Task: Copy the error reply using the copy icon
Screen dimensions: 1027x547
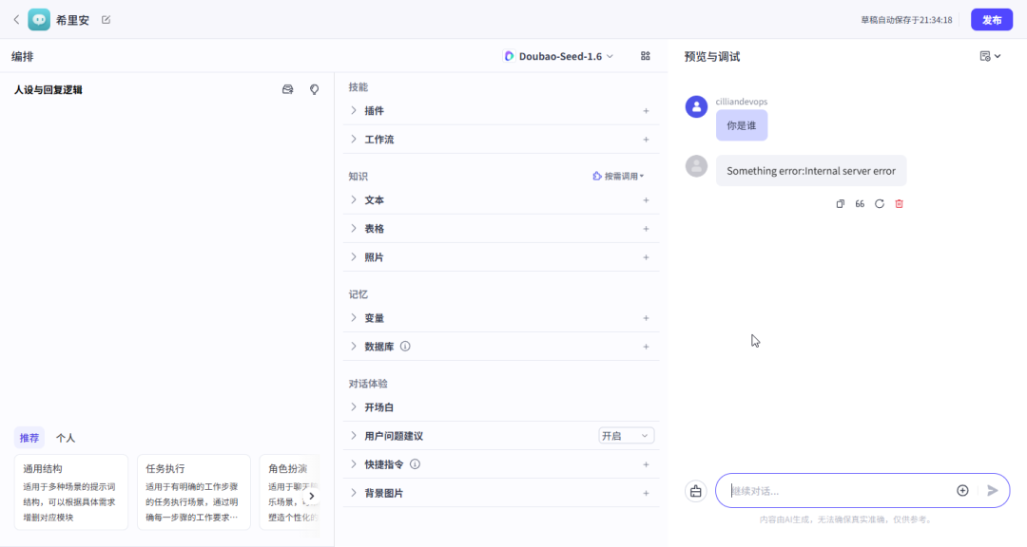Action: (x=840, y=204)
